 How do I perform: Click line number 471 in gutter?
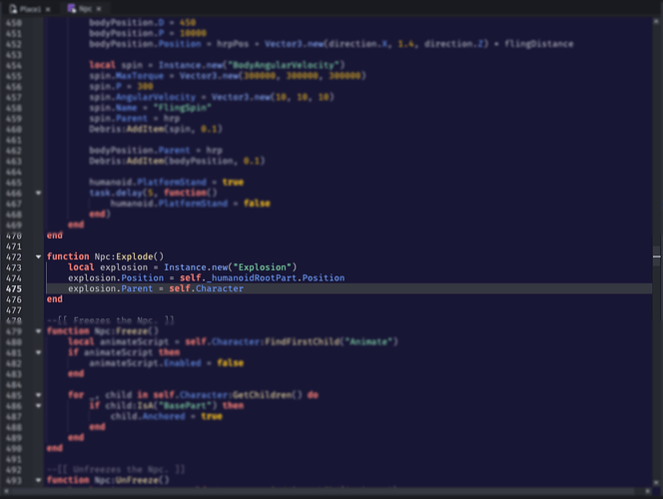(14, 247)
